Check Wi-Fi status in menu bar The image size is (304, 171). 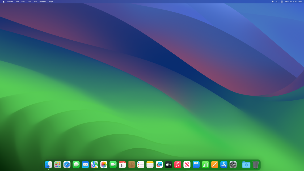(272, 2)
